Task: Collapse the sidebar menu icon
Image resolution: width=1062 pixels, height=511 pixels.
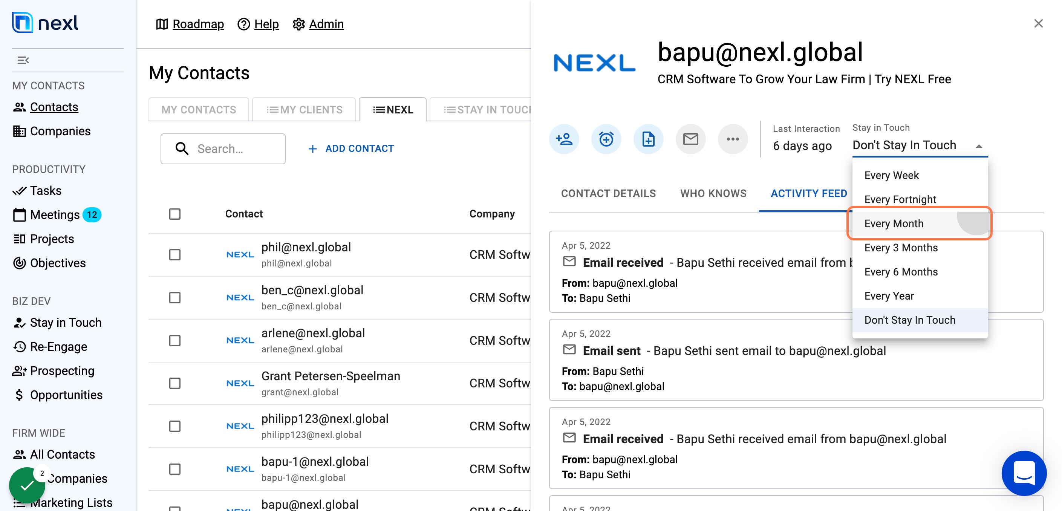Action: (x=23, y=60)
